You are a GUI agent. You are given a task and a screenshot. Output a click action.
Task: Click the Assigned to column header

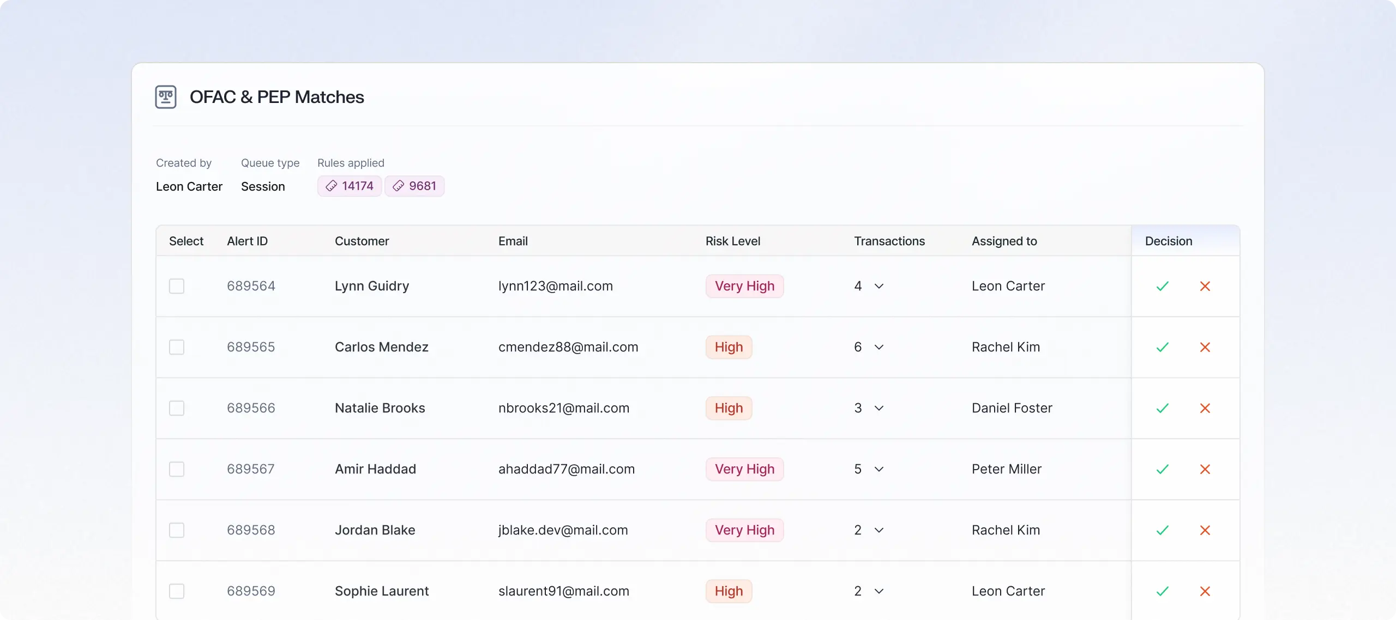click(x=1004, y=241)
